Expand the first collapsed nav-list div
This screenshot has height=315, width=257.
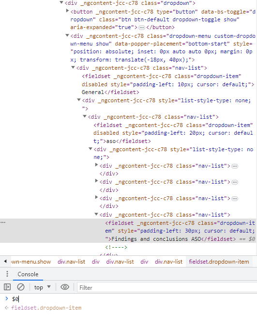tap(96, 165)
